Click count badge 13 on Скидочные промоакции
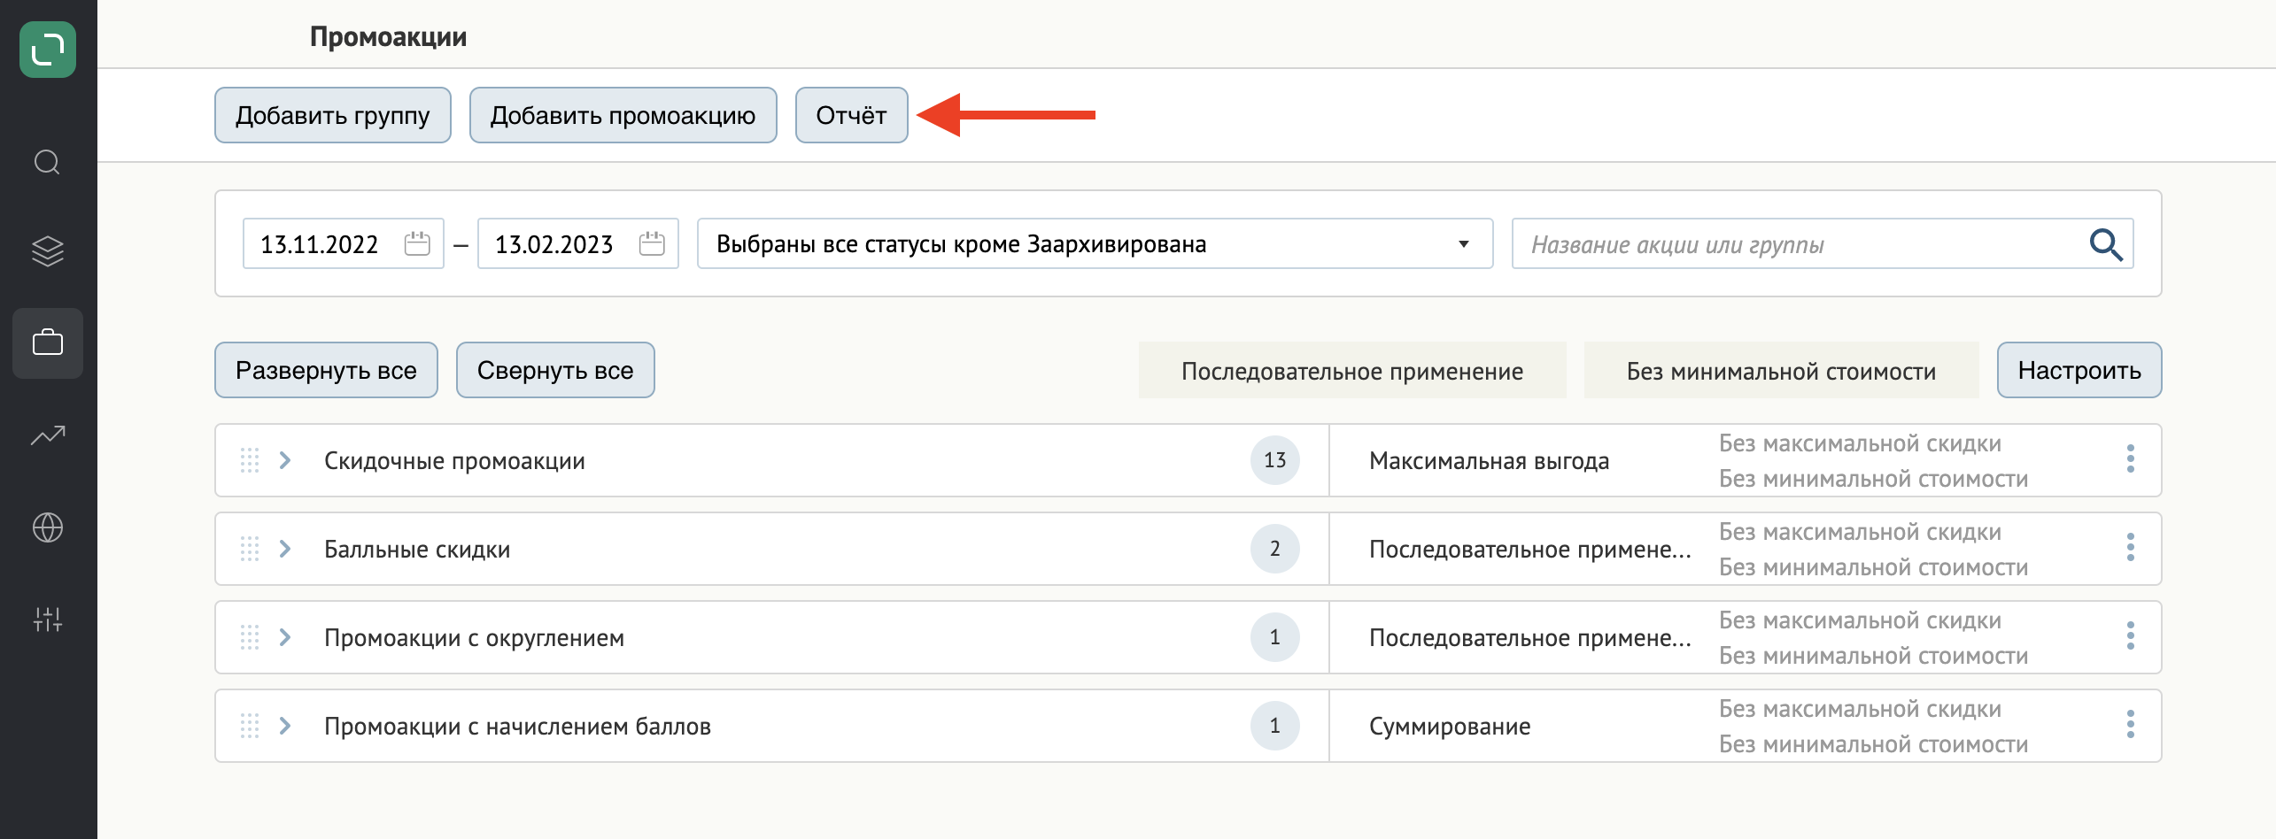 pyautogui.click(x=1274, y=460)
